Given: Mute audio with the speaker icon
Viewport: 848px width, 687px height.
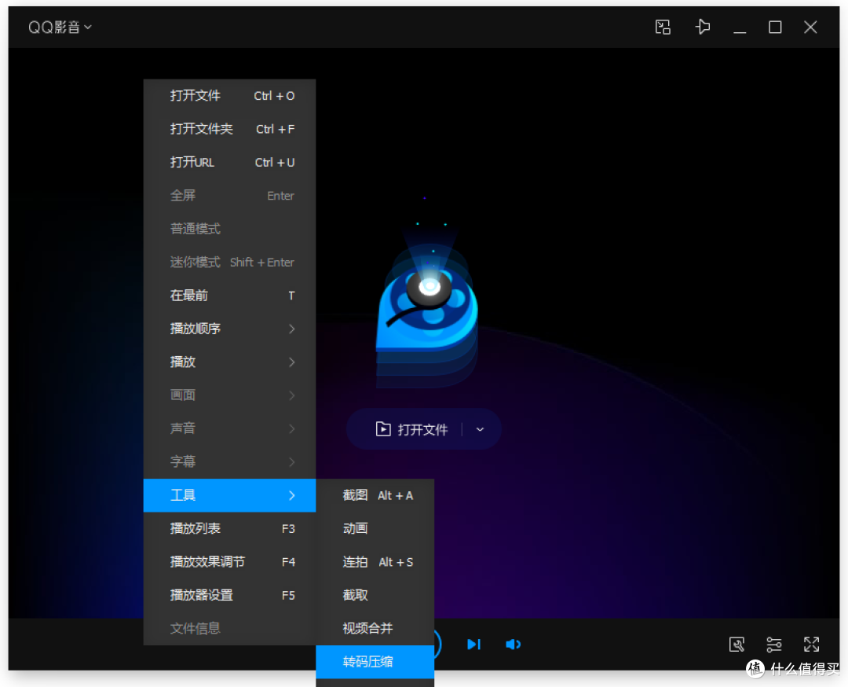Looking at the screenshot, I should [513, 645].
